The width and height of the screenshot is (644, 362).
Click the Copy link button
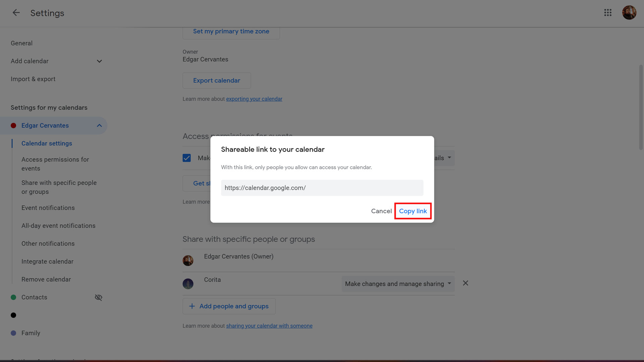[413, 211]
